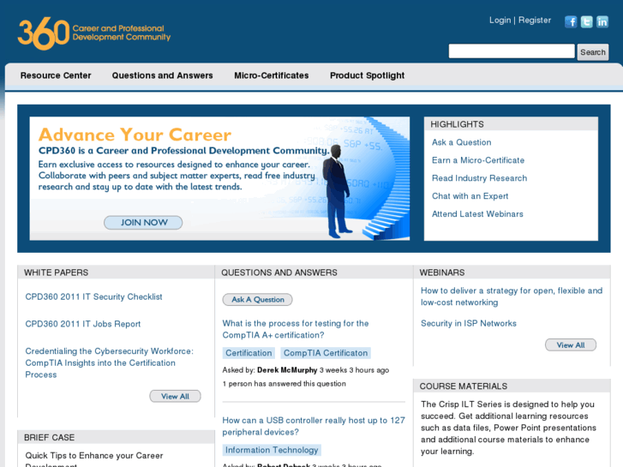Click the Quick Tips to Enhance your Career text
The height and width of the screenshot is (467, 623).
(94, 458)
